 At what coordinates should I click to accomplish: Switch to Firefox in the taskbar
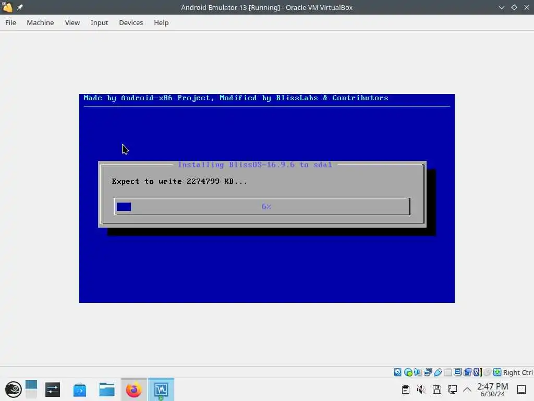pyautogui.click(x=134, y=390)
